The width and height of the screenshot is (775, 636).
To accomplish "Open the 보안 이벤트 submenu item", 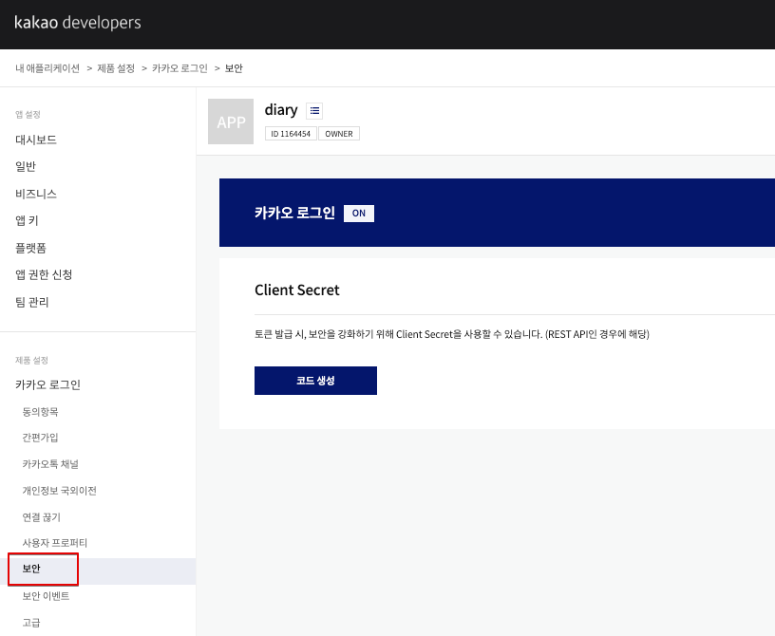I will click(x=46, y=596).
